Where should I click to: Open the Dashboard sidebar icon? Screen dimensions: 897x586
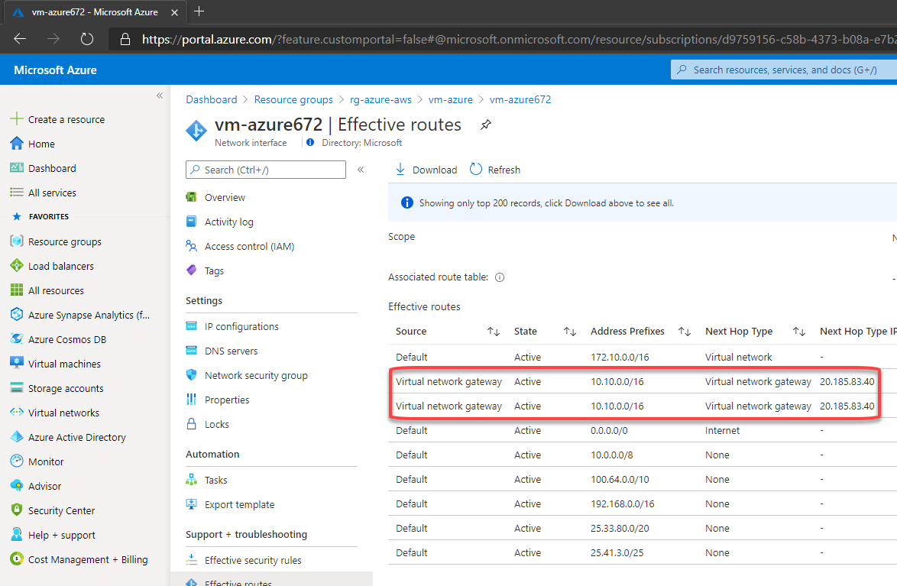(x=17, y=167)
